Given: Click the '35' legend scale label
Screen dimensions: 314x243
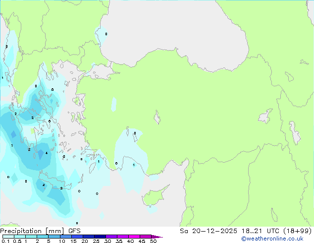Looking at the screenshot, I should (119, 241).
